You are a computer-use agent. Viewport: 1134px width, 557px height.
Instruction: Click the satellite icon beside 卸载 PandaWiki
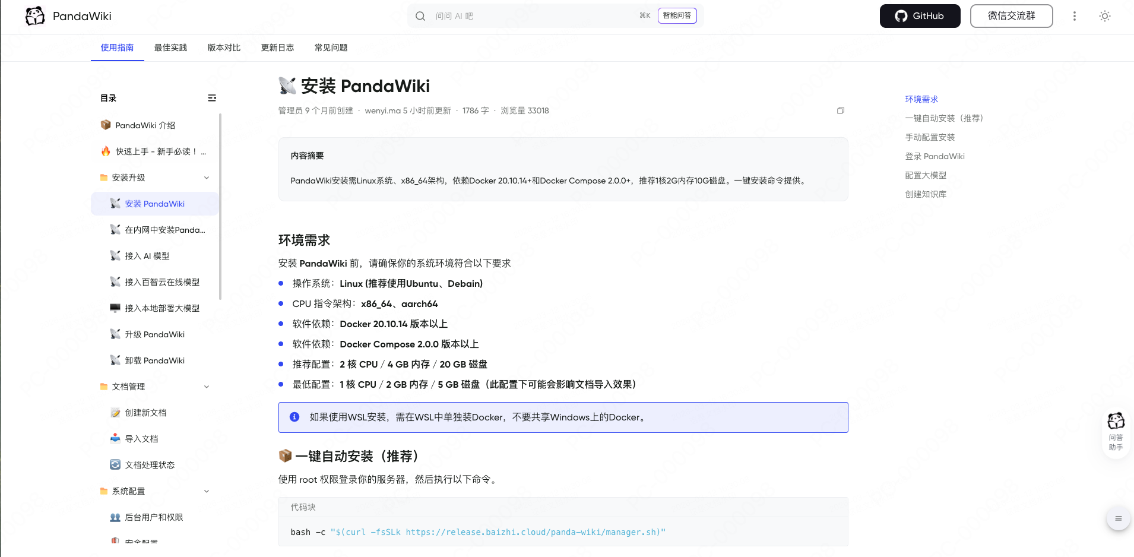point(115,360)
